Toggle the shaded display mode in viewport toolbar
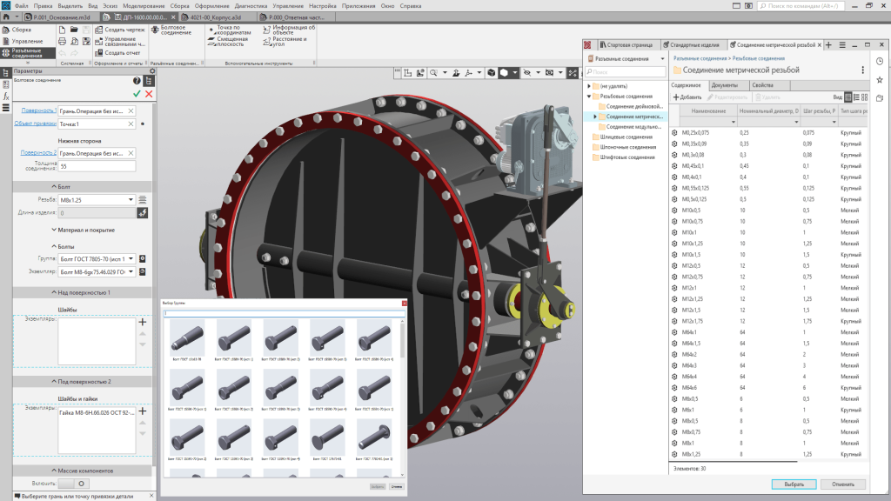This screenshot has height=501, width=891. point(504,73)
